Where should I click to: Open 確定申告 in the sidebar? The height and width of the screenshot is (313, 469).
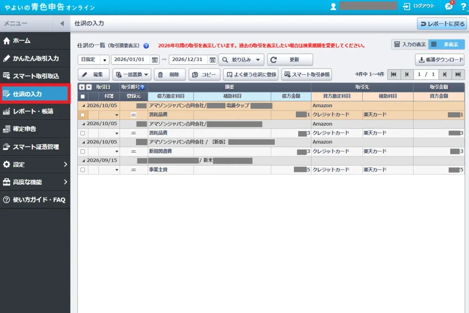[35, 129]
